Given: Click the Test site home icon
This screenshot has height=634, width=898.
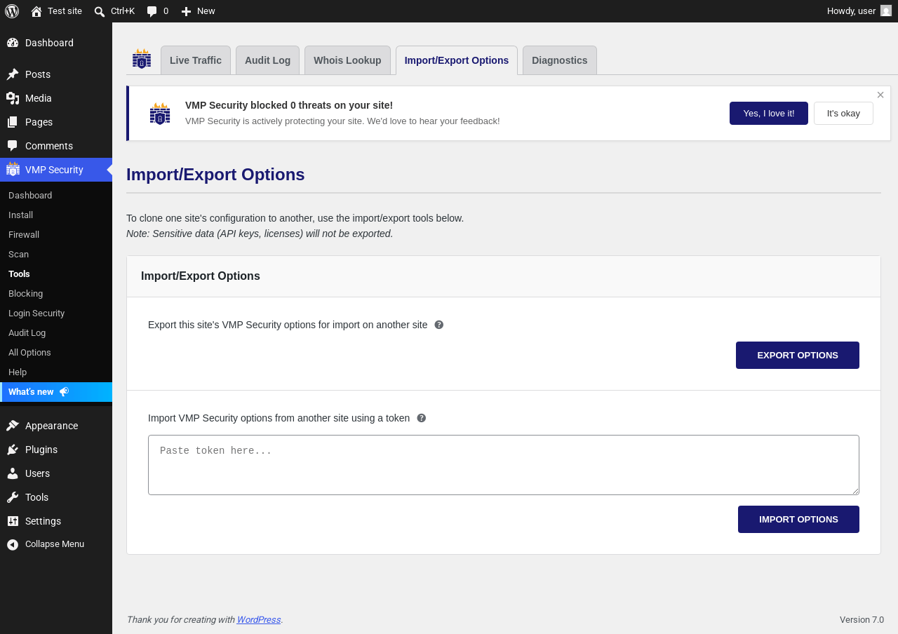Looking at the screenshot, I should click(x=36, y=11).
